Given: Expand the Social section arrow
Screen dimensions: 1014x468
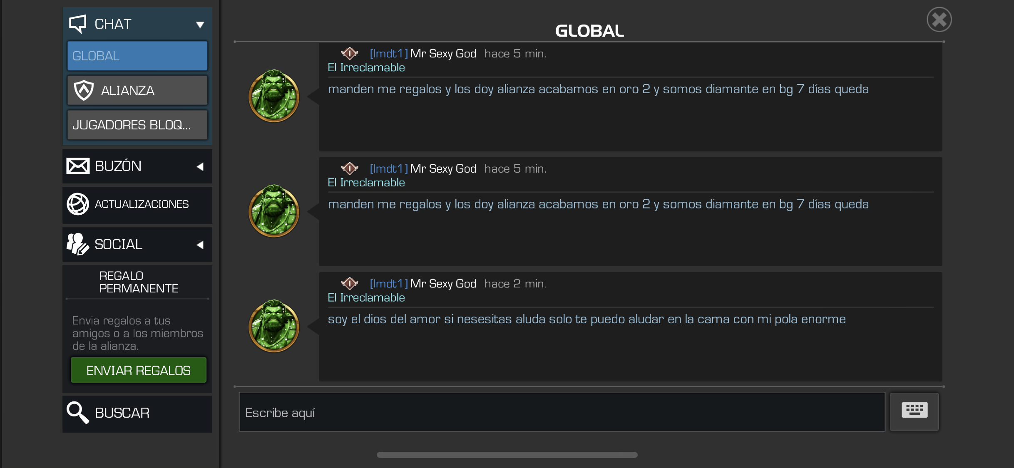Looking at the screenshot, I should [200, 245].
